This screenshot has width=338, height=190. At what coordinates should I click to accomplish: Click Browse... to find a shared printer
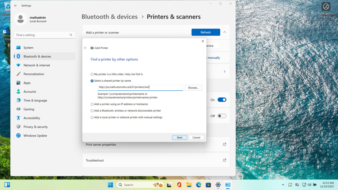tap(193, 88)
